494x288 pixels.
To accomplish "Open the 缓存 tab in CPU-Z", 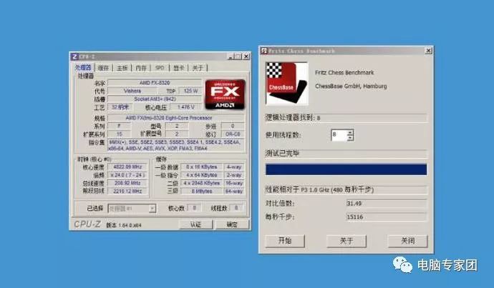I will [103, 68].
